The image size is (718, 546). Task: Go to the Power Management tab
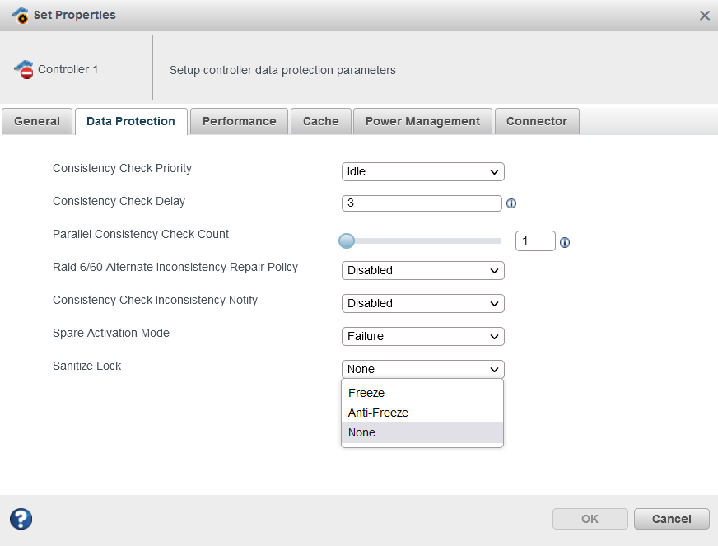coord(422,121)
